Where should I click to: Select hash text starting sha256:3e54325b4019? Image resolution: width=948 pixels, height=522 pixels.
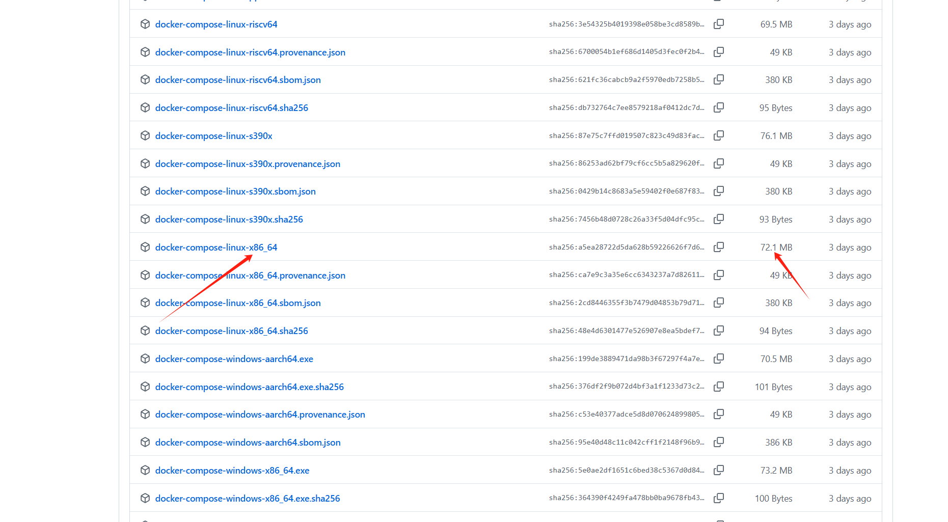pyautogui.click(x=627, y=24)
